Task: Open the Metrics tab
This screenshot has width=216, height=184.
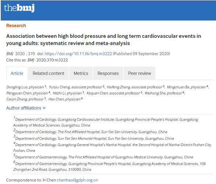Action: (81, 73)
